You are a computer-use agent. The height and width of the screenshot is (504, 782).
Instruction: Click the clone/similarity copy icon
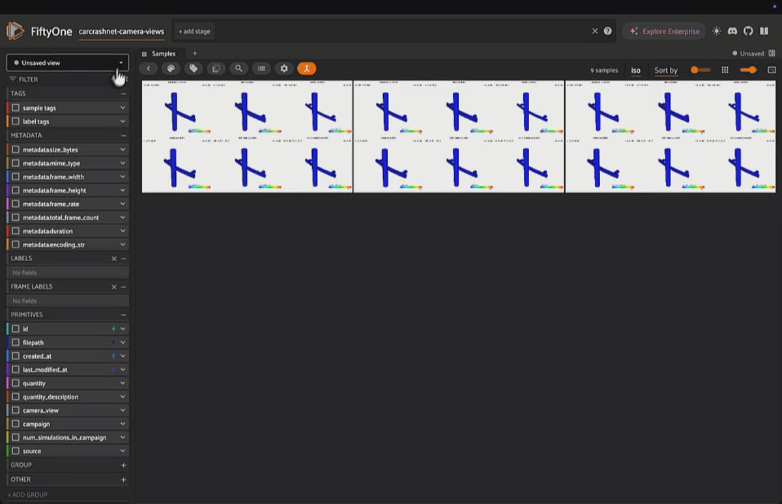point(216,68)
